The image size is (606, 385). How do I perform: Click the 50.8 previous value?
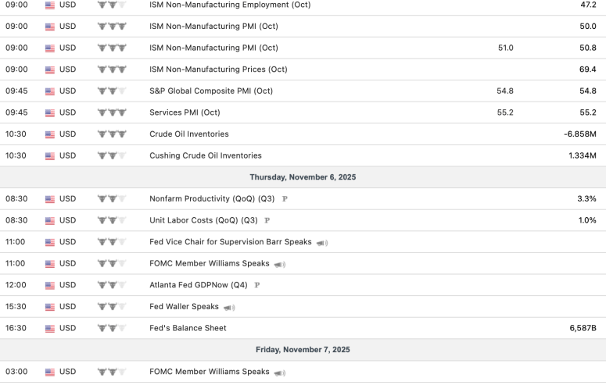588,48
